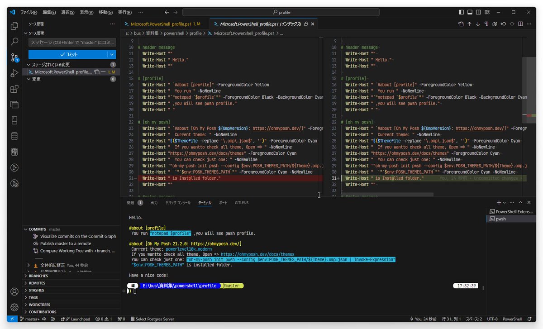Viewport: 543px width, 329px height.
Task: Toggle bottom panel layout icon
Action: point(470,12)
